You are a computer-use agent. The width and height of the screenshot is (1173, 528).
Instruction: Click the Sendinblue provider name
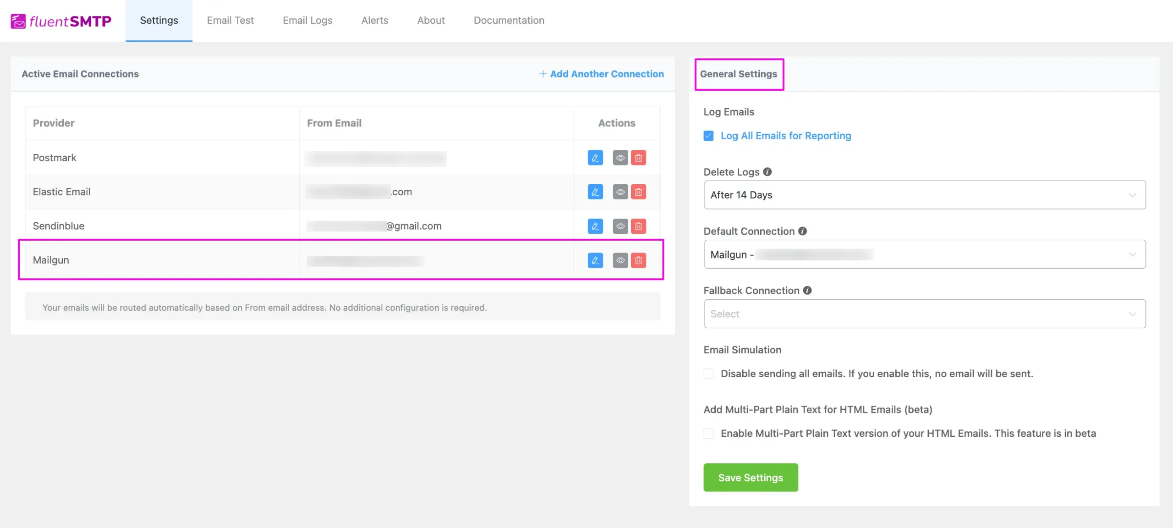coord(59,226)
